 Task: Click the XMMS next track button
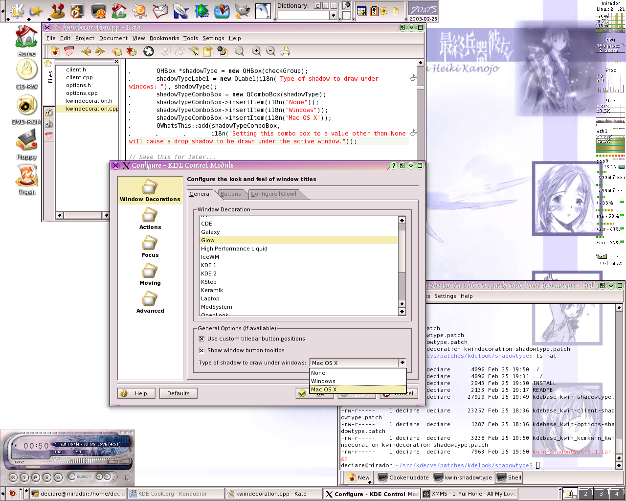[x=58, y=477]
